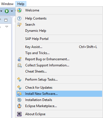Open the Run button dropdown arrow
Image resolution: width=103 pixels, height=118 pixels.
(x=12, y=11)
